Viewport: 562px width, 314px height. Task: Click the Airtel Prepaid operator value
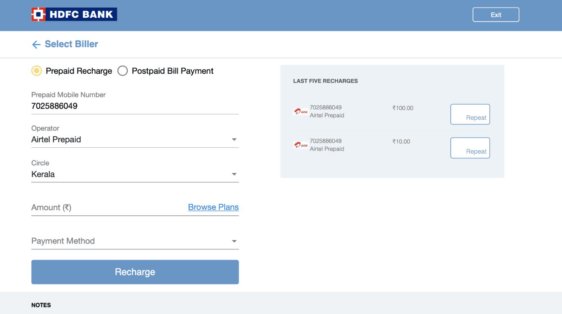56,140
